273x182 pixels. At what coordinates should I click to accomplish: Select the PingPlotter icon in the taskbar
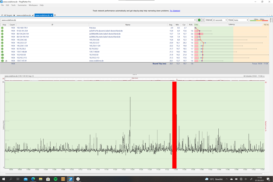pos(70,179)
